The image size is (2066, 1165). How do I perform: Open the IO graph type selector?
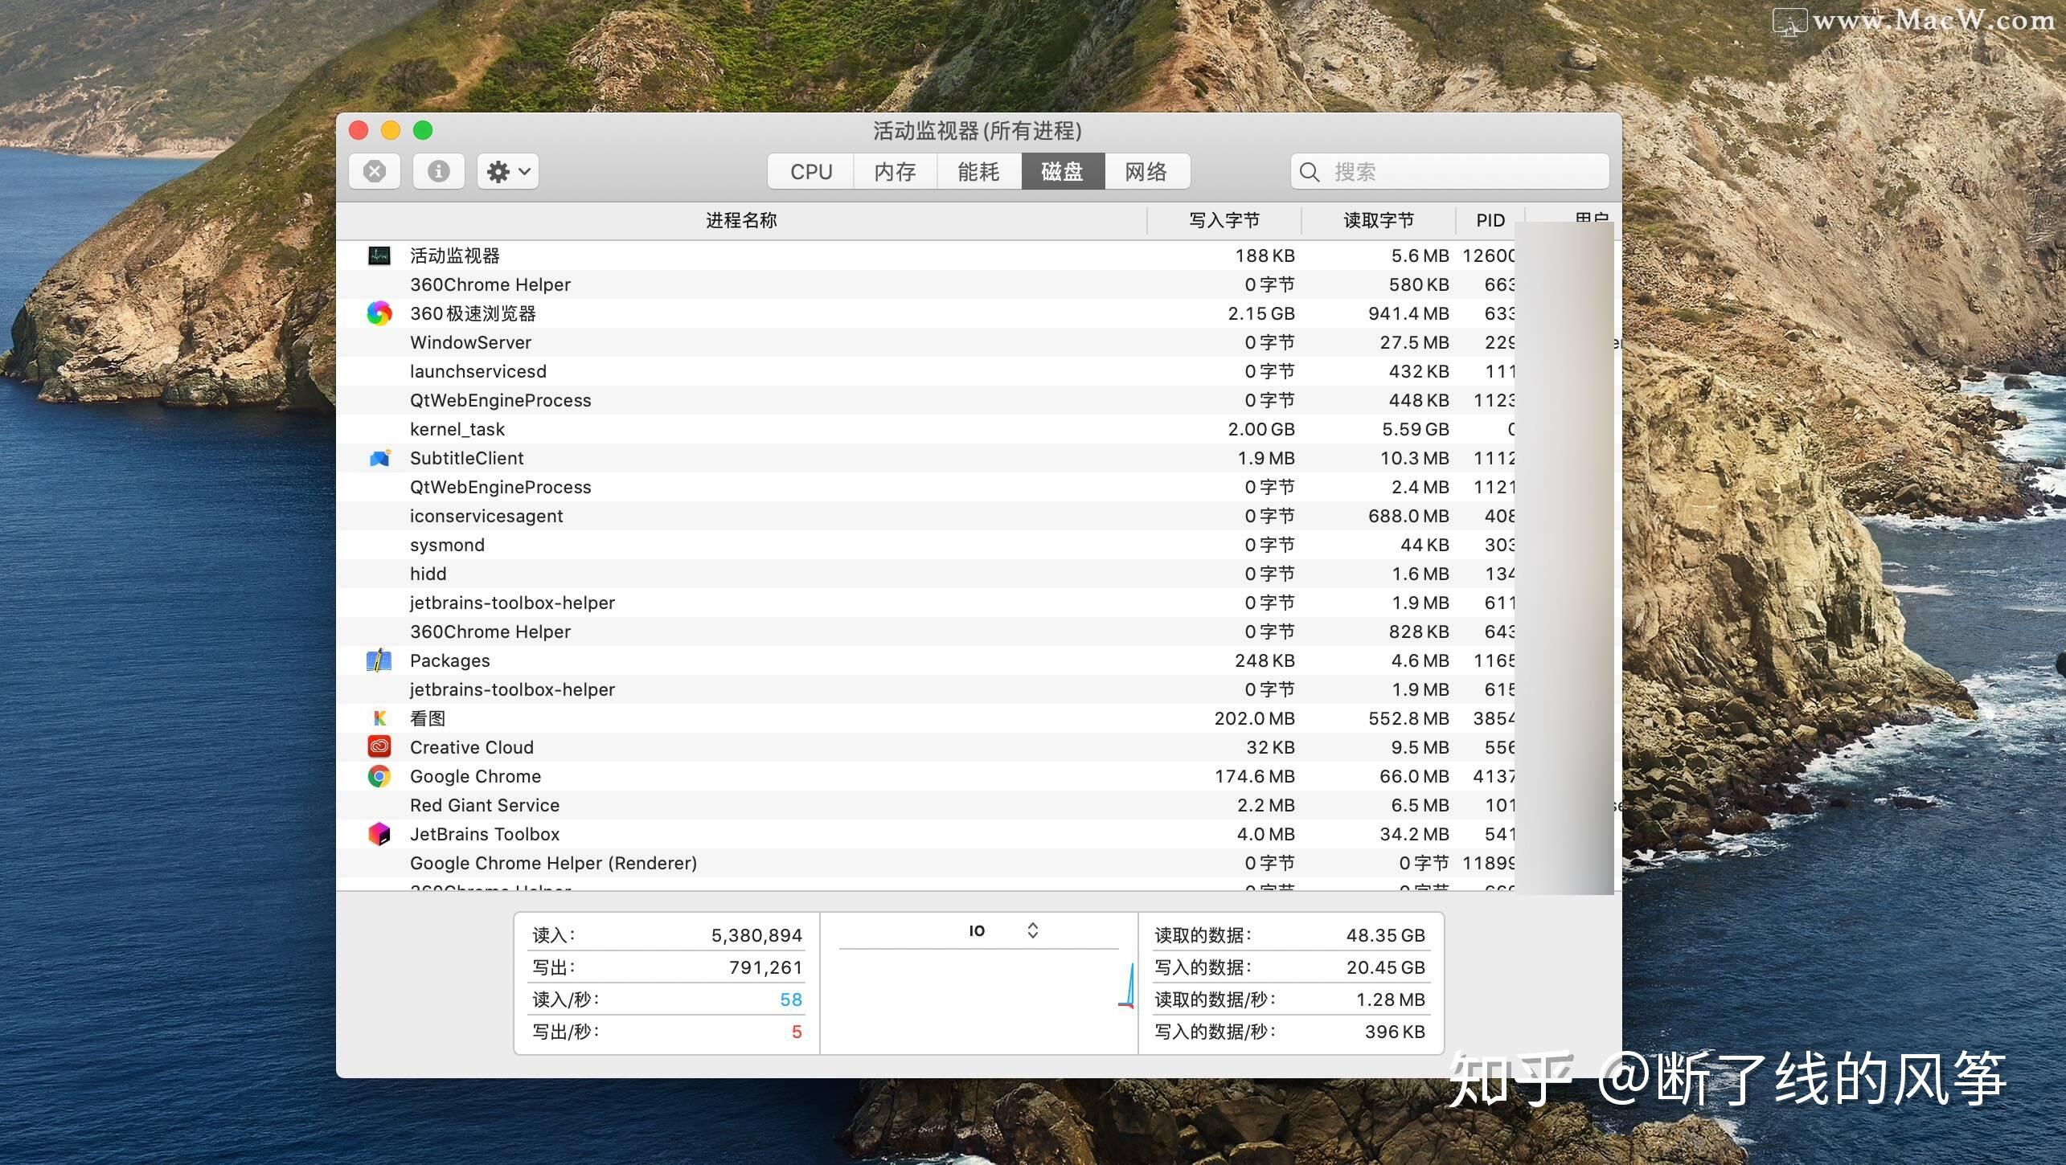(1003, 930)
